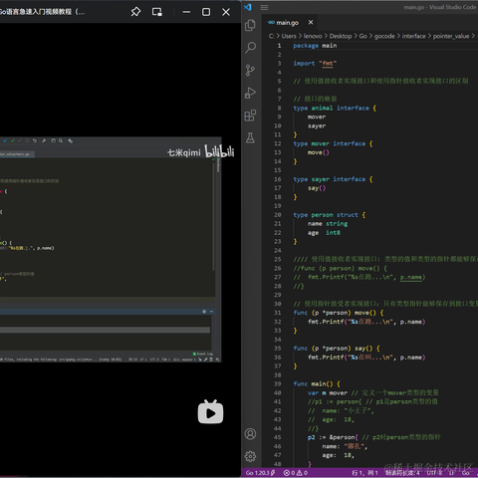Click the green checkmark in video IDE toolbar
This screenshot has height=478, width=478.
coord(13,140)
